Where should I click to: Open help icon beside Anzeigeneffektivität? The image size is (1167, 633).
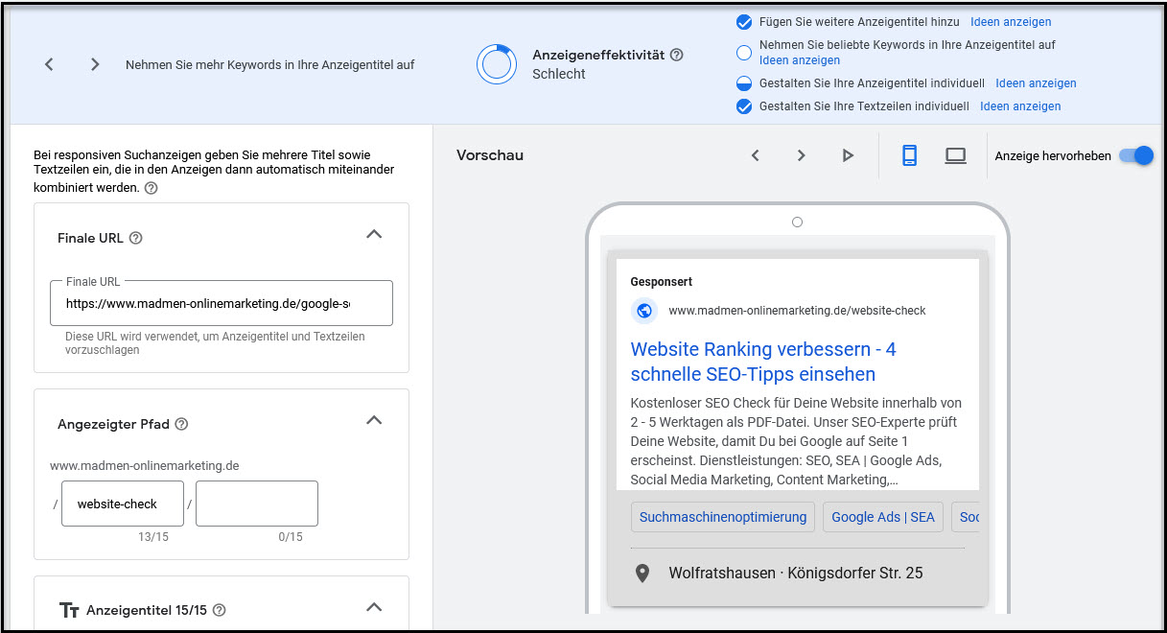tap(677, 55)
